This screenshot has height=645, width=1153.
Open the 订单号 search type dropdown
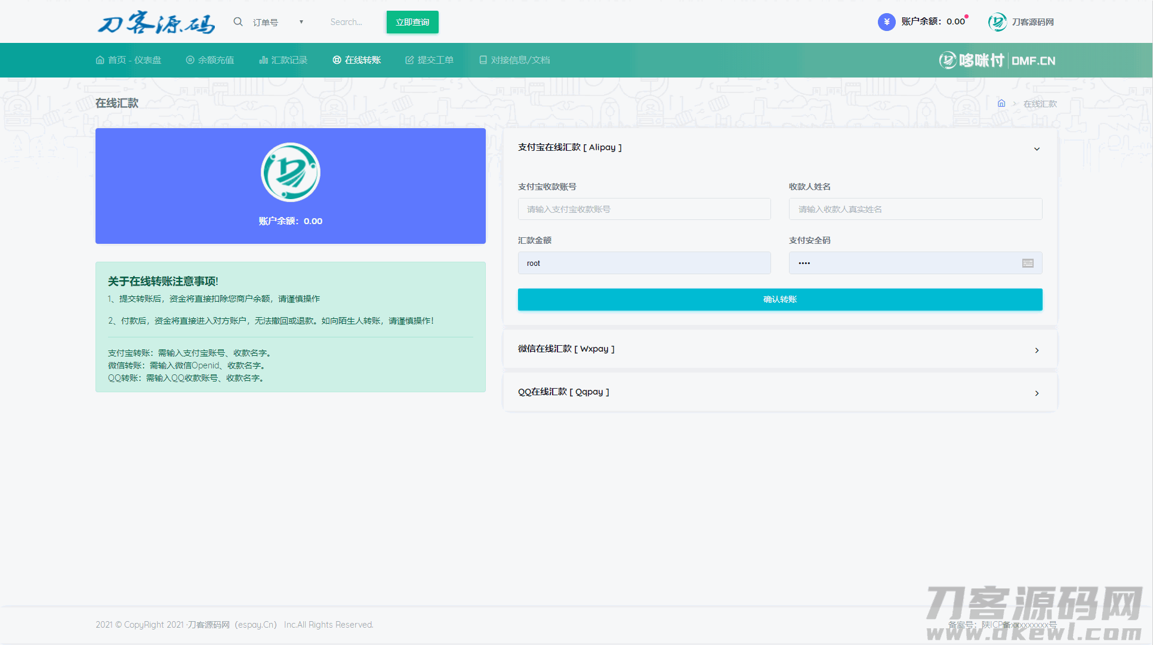[x=278, y=23]
